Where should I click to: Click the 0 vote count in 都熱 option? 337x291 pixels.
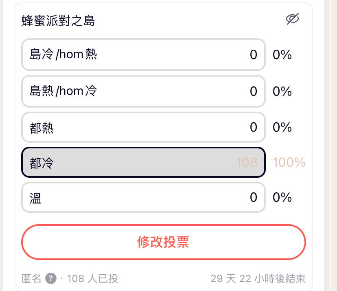point(254,127)
